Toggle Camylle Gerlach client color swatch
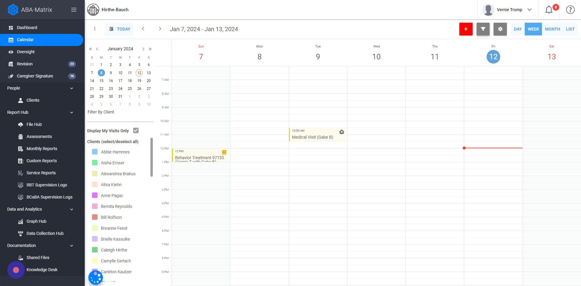Image resolution: width=581 pixels, height=286 pixels. coord(95,261)
